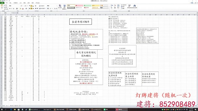The height and width of the screenshot is (111, 198).
Task: Apply the yellow Neutral cell style
Action: (x=96, y=6)
